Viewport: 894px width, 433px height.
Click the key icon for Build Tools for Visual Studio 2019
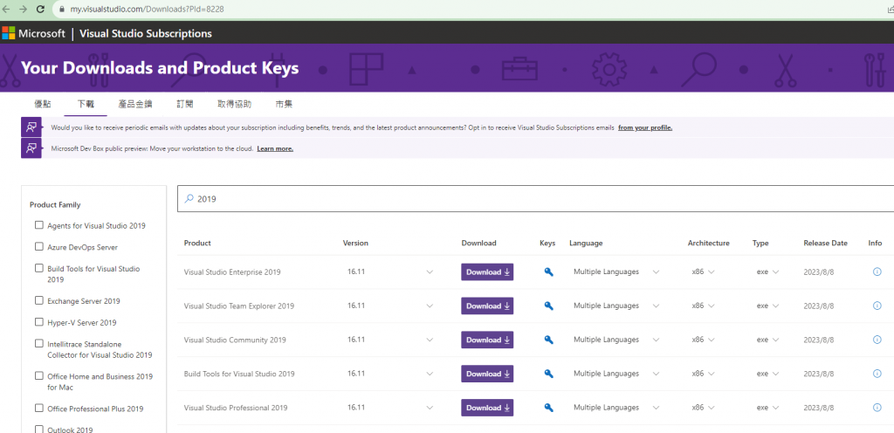tap(548, 374)
